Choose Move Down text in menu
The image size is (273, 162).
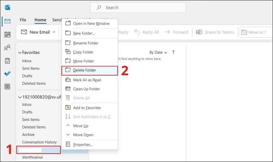[83, 135]
